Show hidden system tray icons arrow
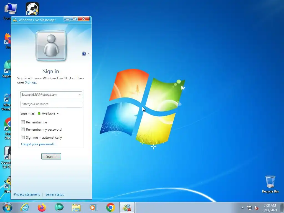Screen dimensions: 284x213 pyautogui.click(x=242, y=208)
